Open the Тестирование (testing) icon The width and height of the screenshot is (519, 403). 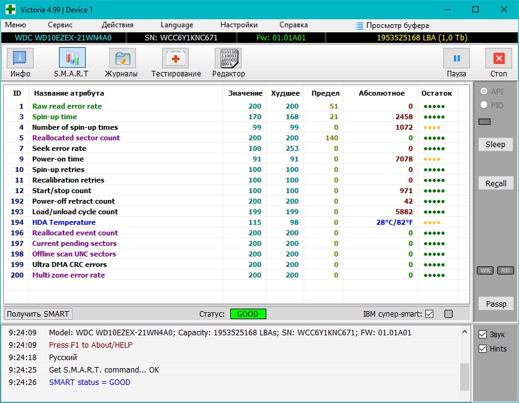click(176, 58)
